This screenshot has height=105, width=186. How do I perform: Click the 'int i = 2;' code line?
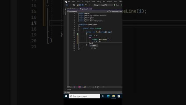pyautogui.click(x=93, y=36)
